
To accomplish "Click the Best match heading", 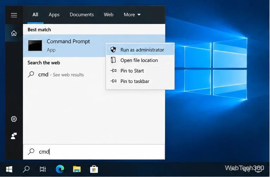I will pos(39,30).
